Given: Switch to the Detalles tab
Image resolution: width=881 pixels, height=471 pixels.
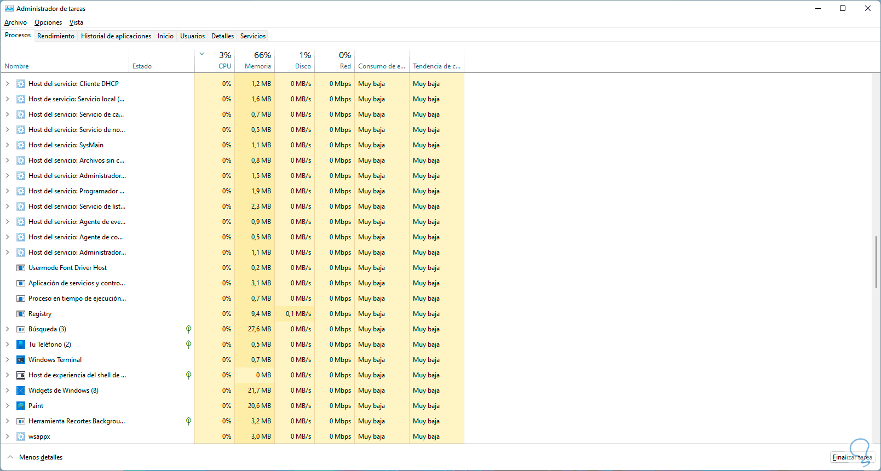Looking at the screenshot, I should pyautogui.click(x=222, y=36).
